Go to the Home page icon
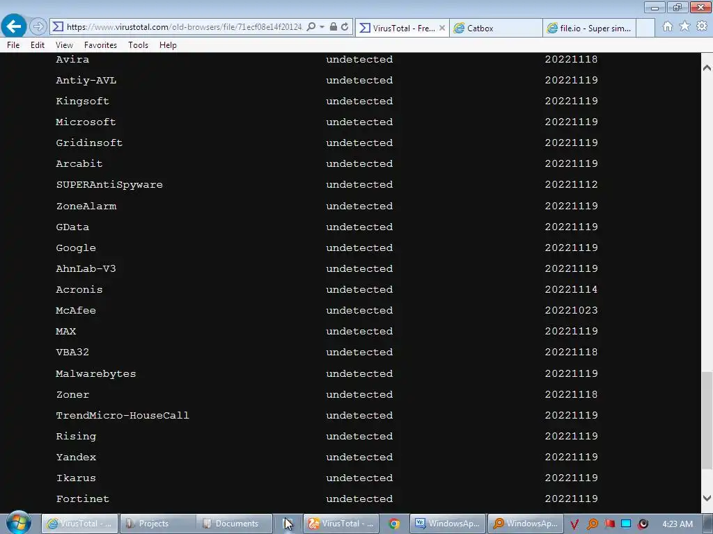This screenshot has height=534, width=713. 668,26
